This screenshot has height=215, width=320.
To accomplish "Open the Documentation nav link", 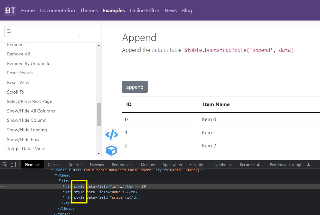I will coord(58,10).
